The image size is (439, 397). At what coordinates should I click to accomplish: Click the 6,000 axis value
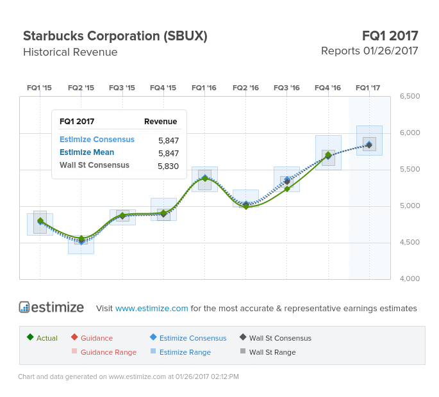click(x=410, y=133)
